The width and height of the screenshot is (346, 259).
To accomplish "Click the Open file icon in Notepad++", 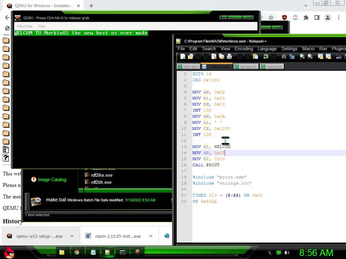I will [191, 57].
